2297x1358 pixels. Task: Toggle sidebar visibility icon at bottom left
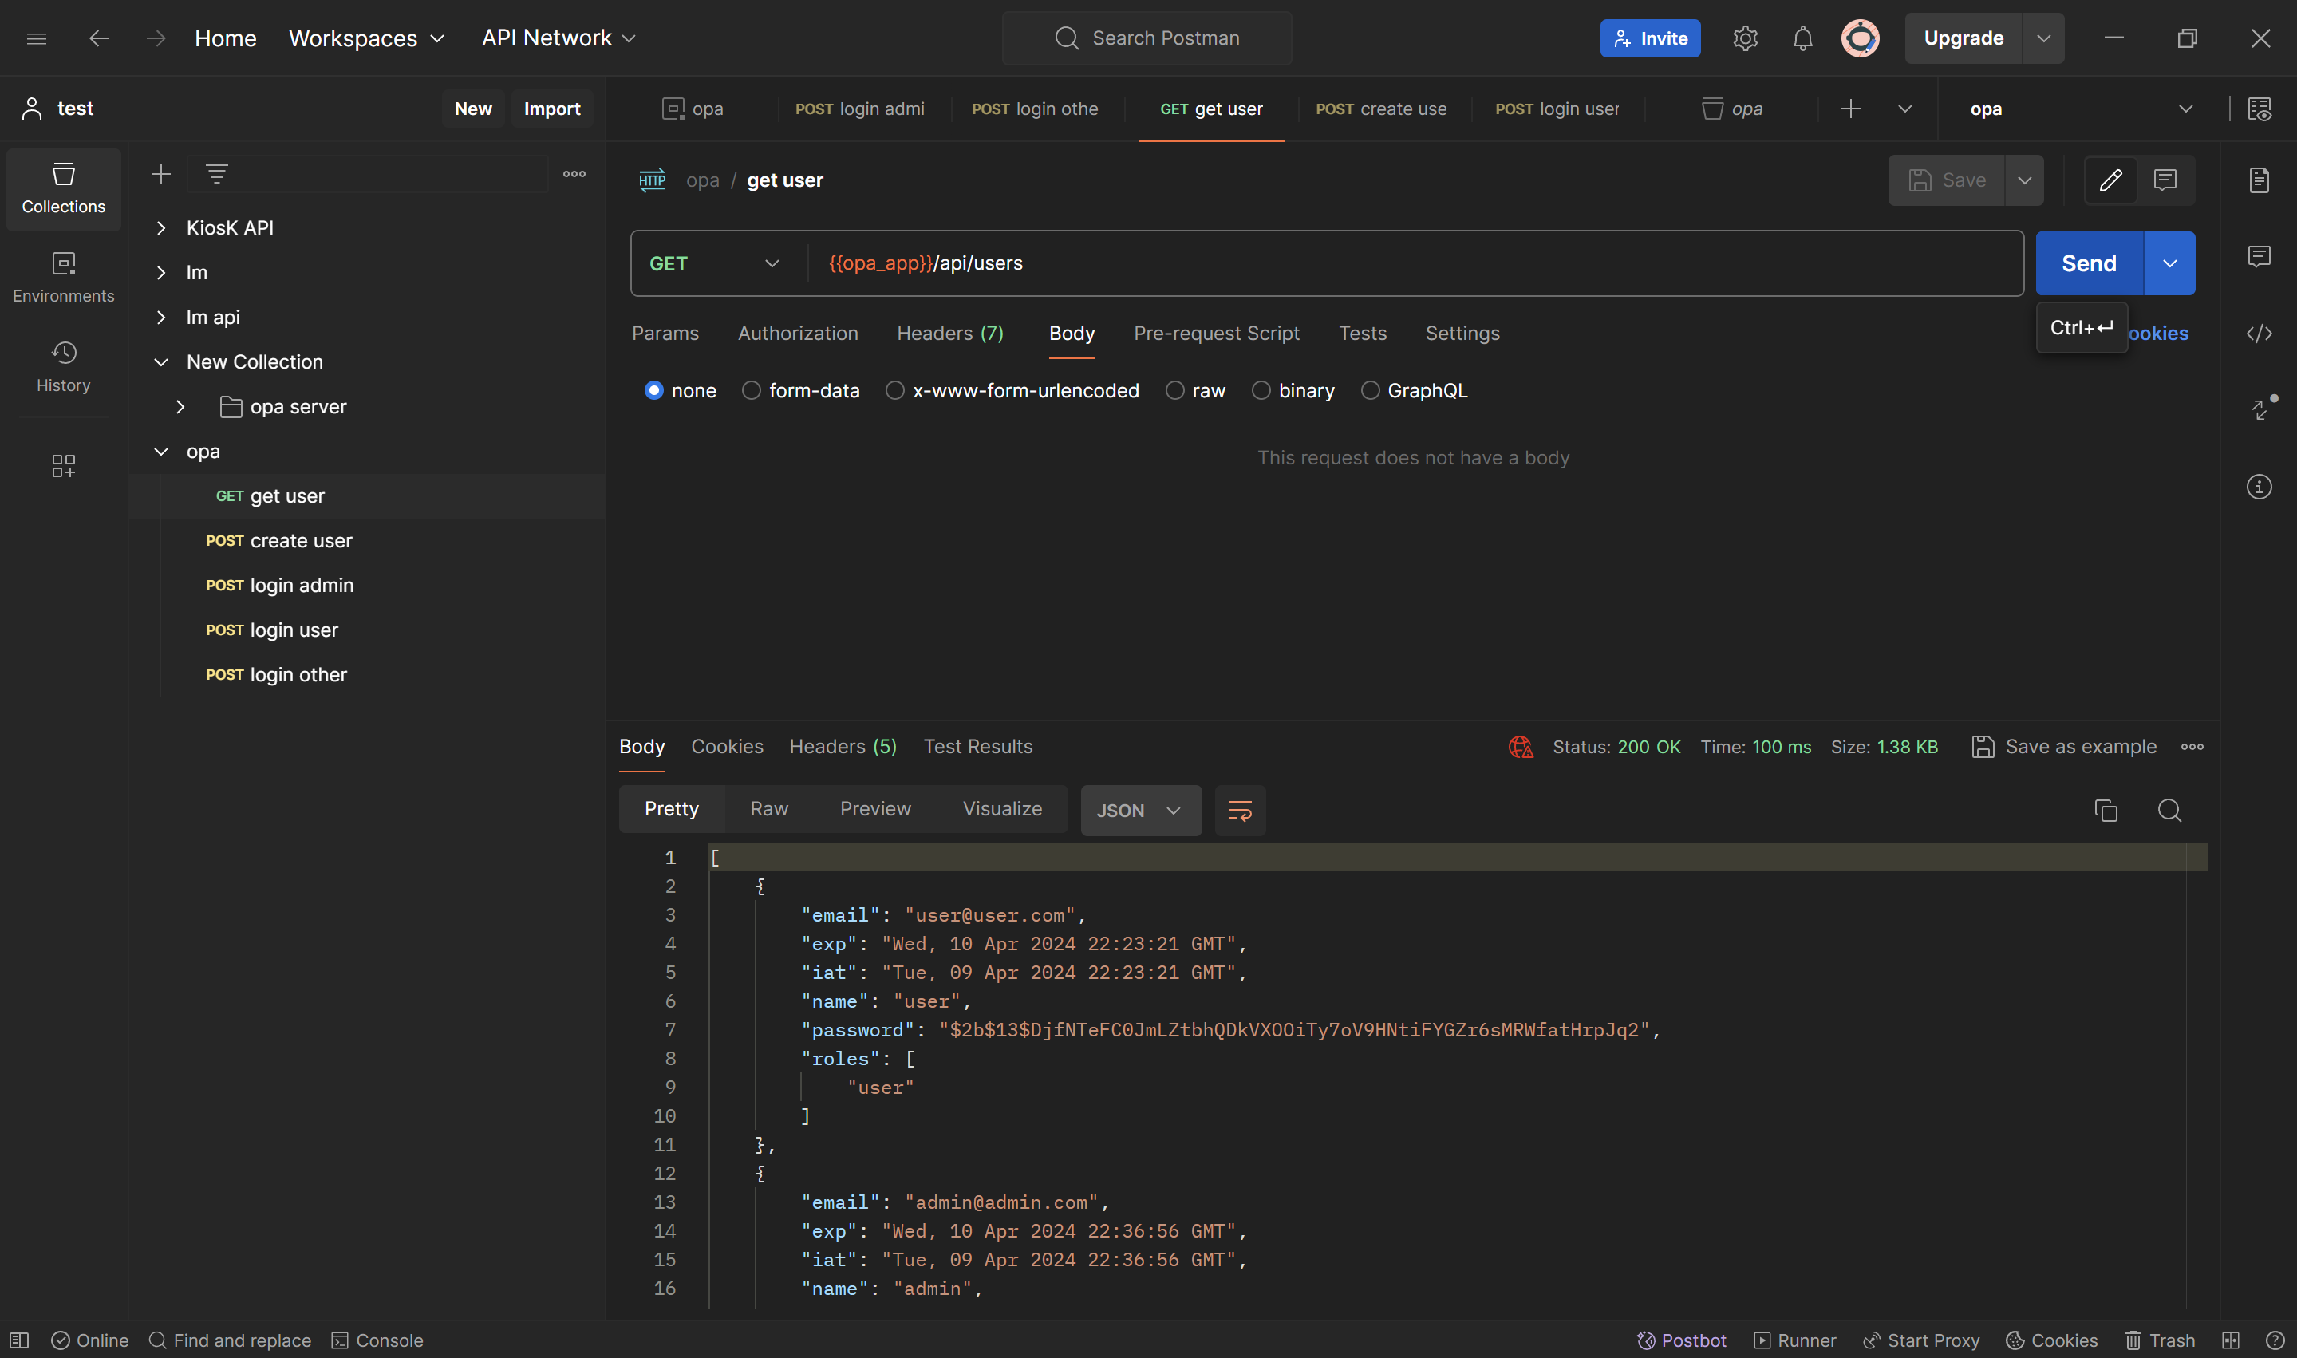pyautogui.click(x=19, y=1340)
